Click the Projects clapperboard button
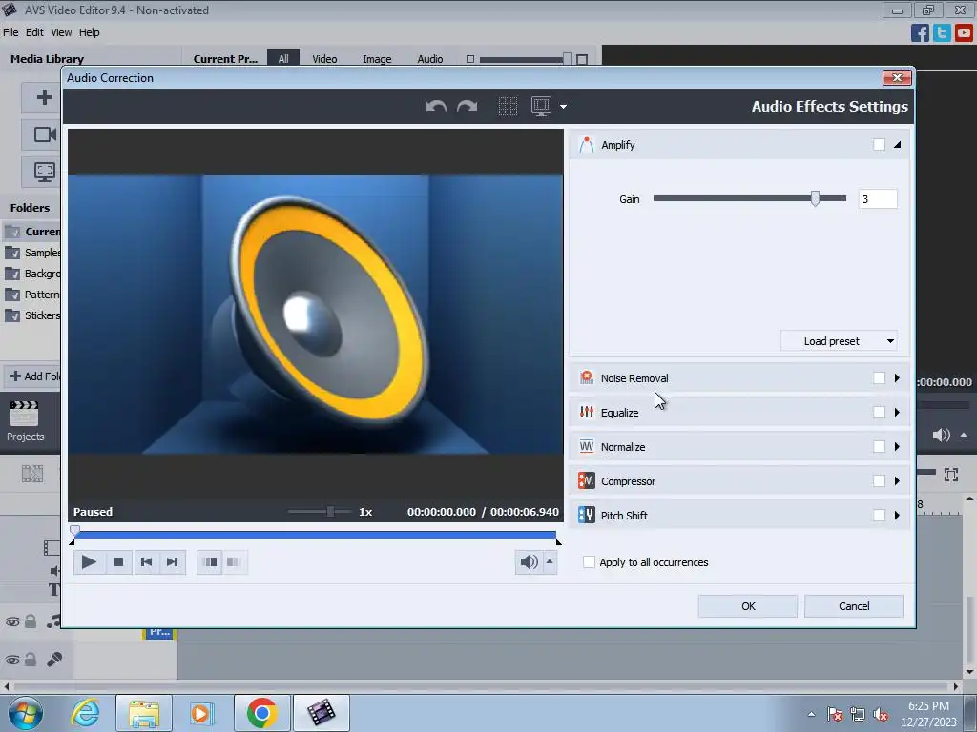Screen dimensions: 977x732 tap(25, 421)
